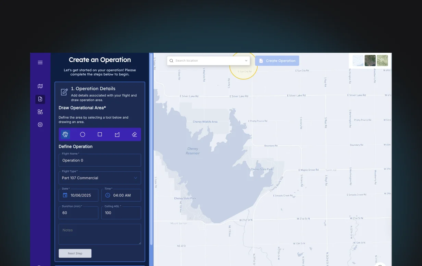Click the Duration (min) input field
Screen dimensions: 422x266
click(x=78, y=213)
